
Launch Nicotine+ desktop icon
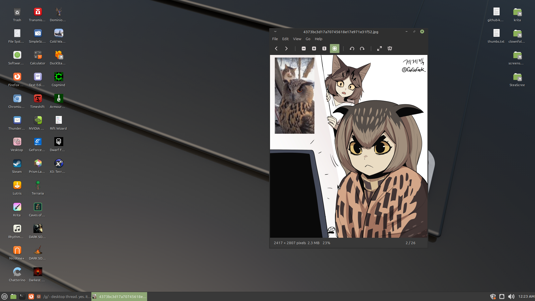tap(17, 253)
